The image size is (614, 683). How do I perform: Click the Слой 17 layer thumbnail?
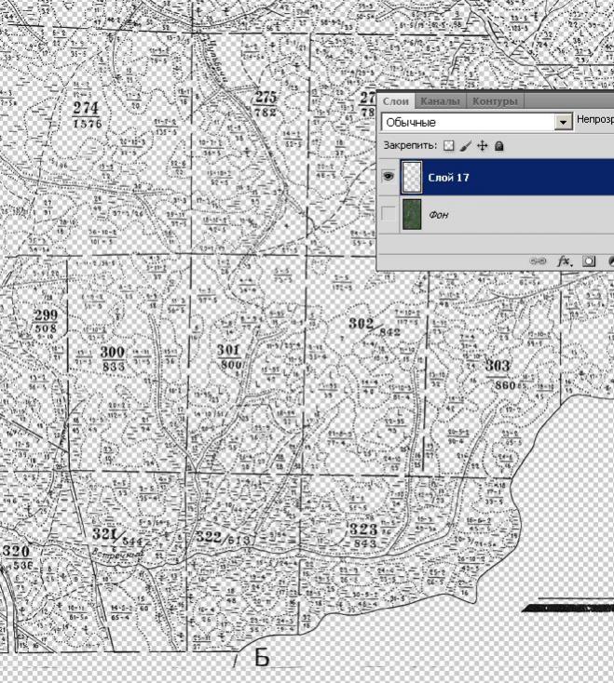[x=412, y=177]
